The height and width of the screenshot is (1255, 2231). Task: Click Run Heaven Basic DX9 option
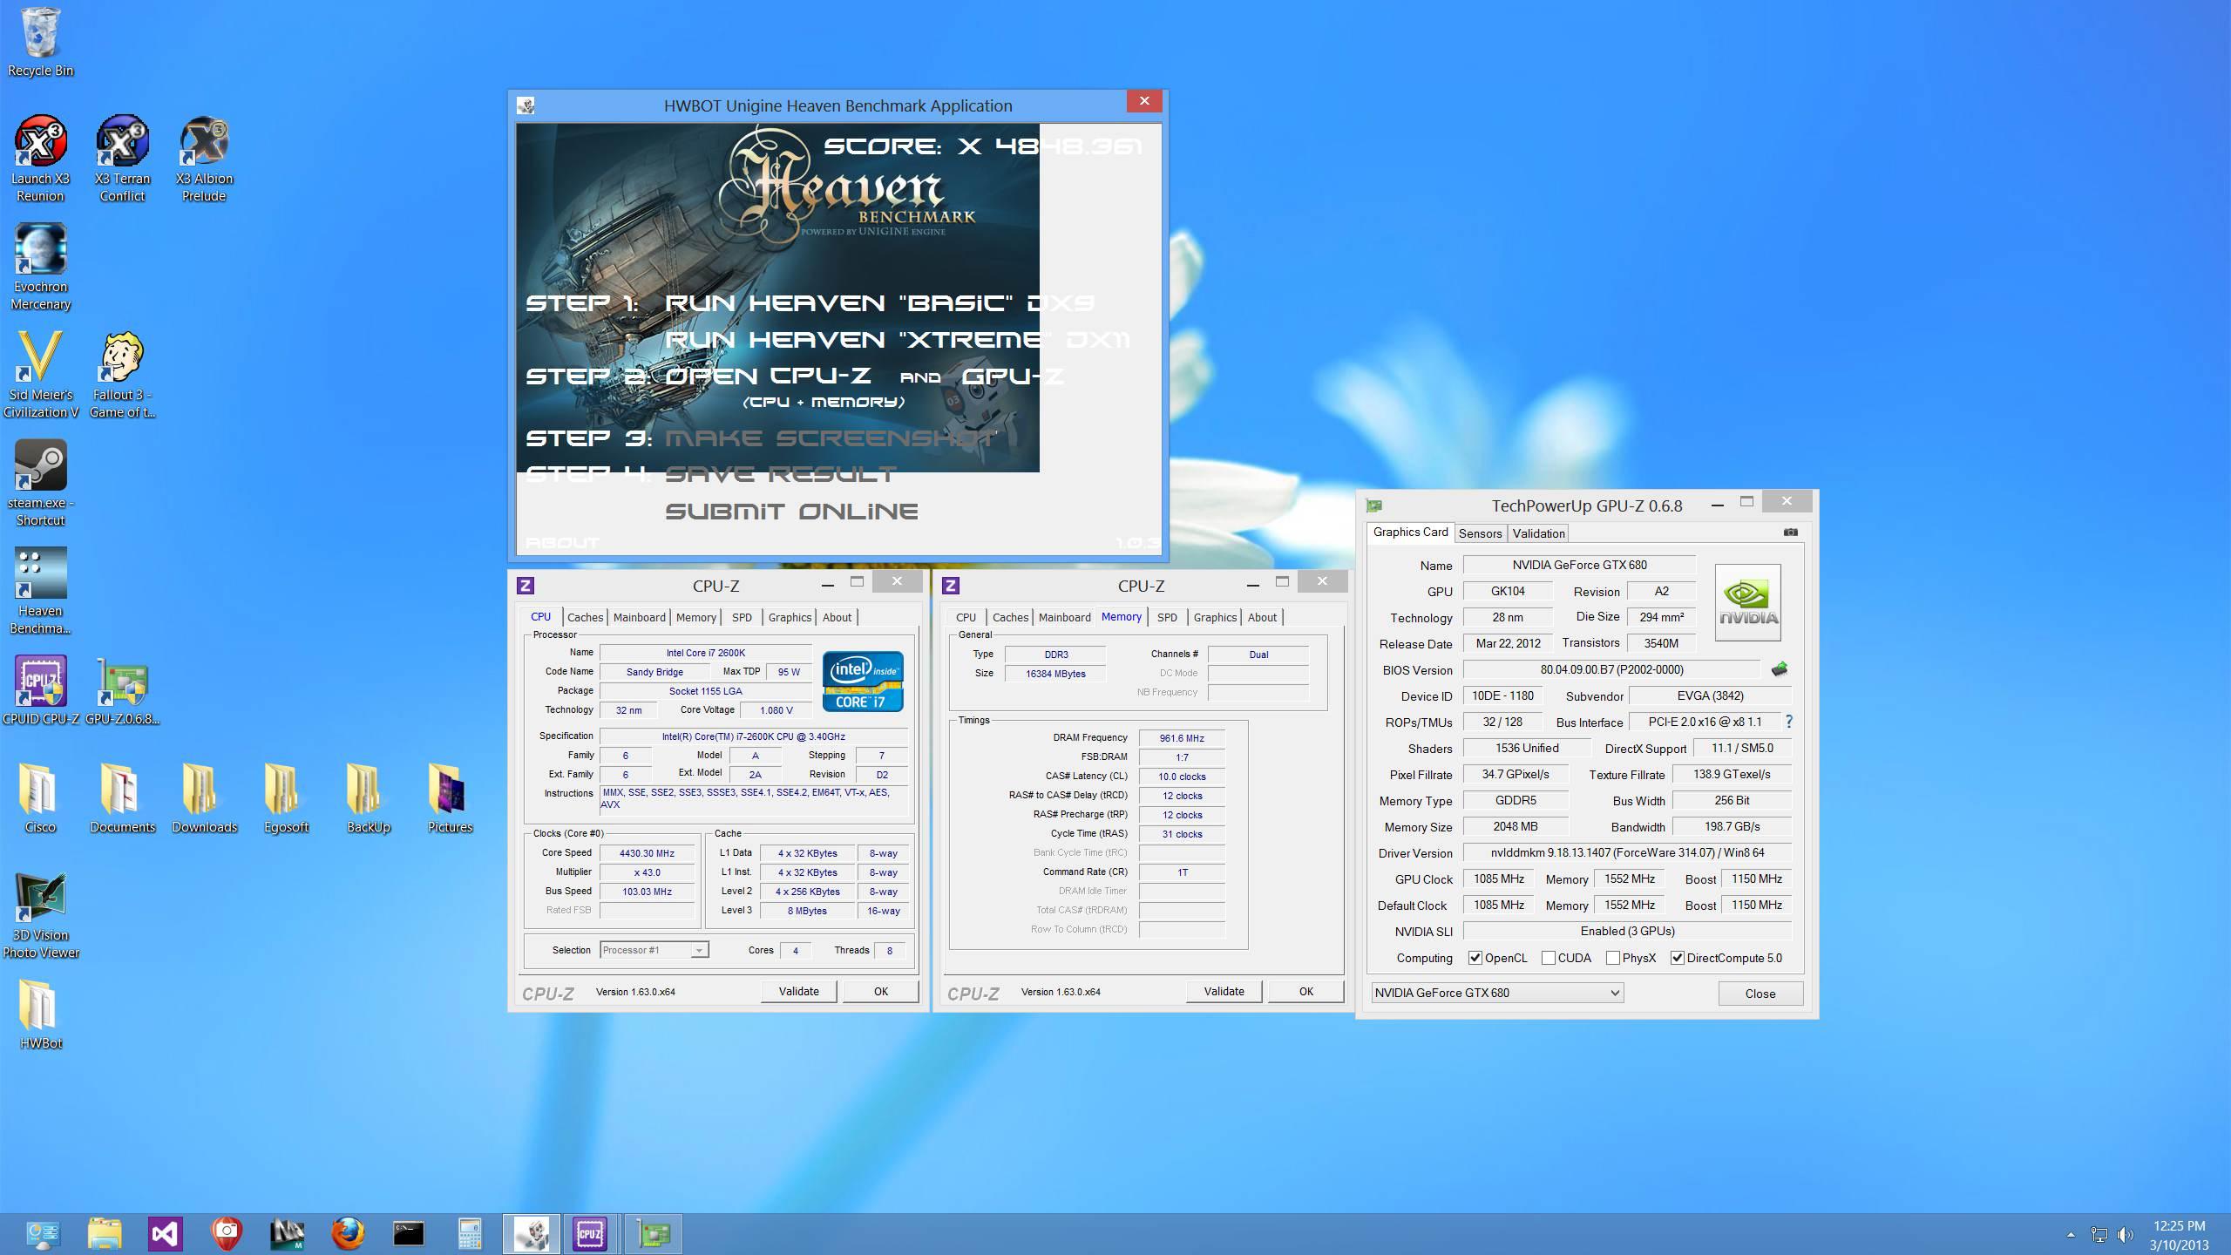coord(879,302)
